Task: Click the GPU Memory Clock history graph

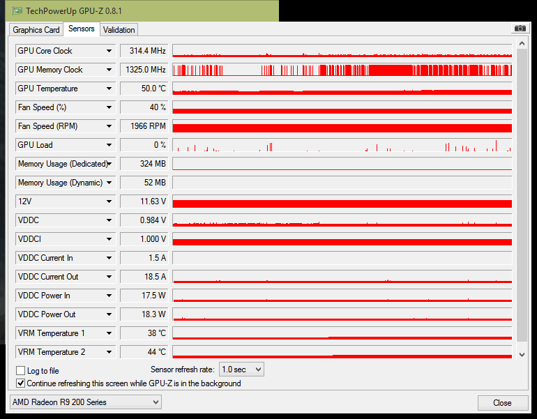Action: pos(342,70)
